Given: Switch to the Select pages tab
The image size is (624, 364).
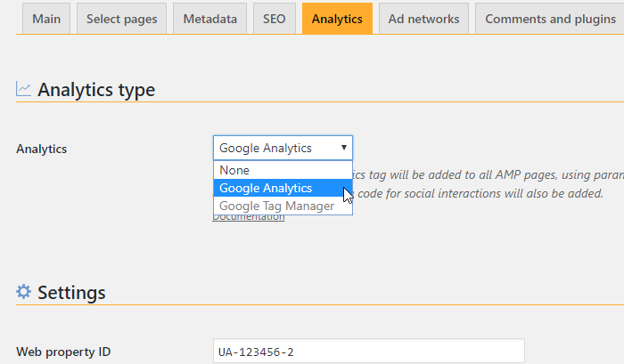Looking at the screenshot, I should [x=122, y=19].
